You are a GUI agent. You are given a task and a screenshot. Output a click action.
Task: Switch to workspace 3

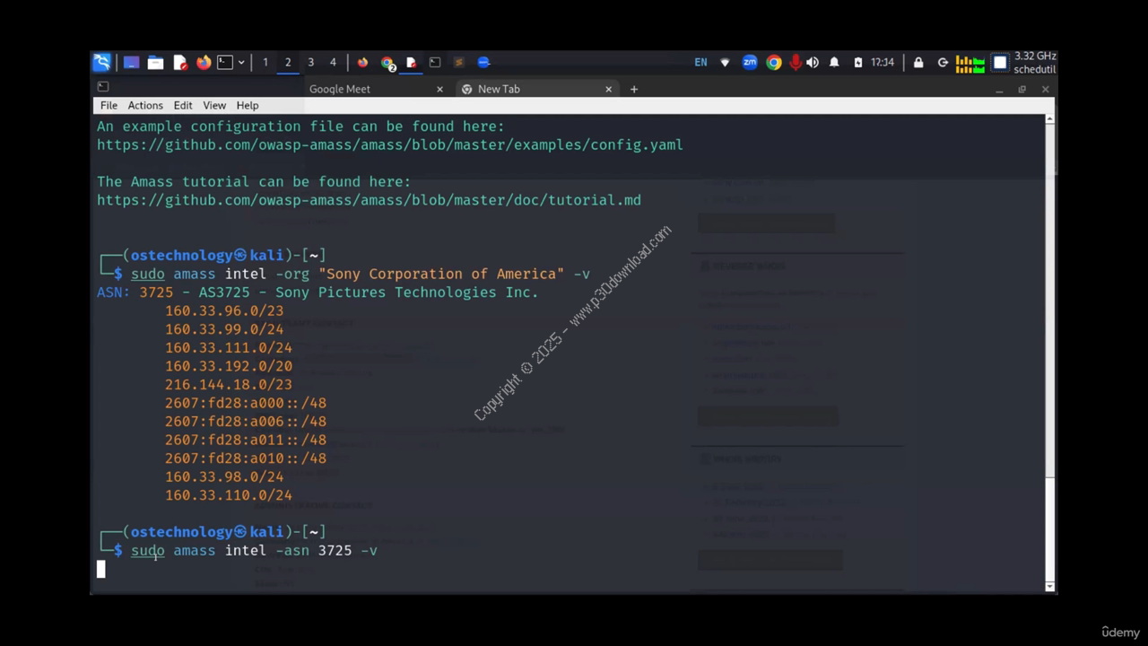point(310,62)
